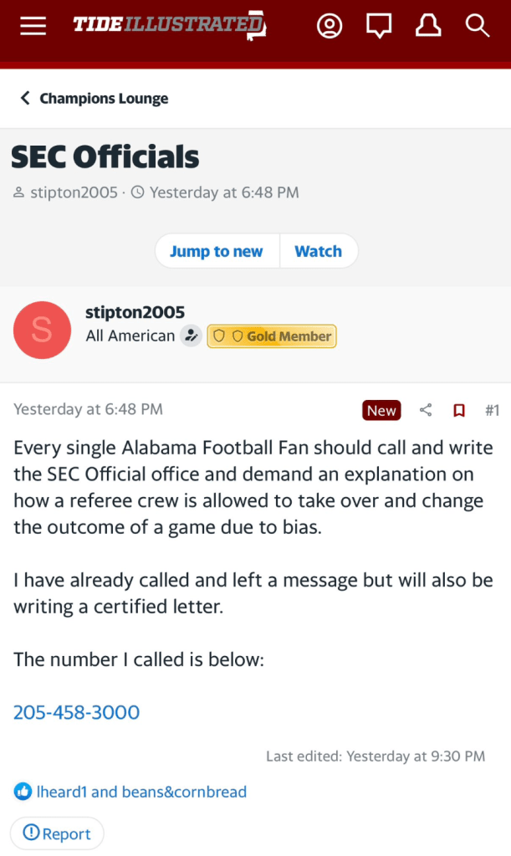Open the search magnifier icon
This screenshot has height=856, width=511.
pos(478,26)
